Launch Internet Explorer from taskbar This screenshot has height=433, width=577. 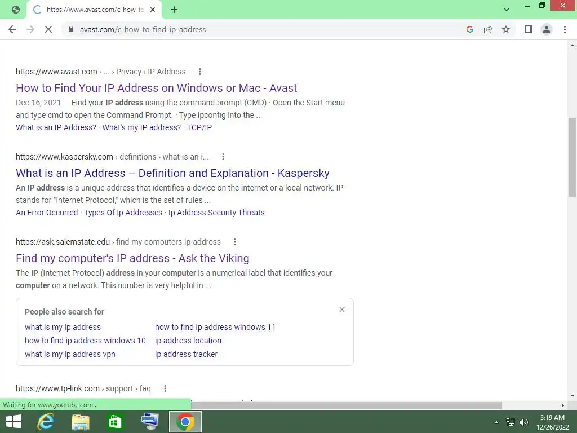tap(46, 422)
